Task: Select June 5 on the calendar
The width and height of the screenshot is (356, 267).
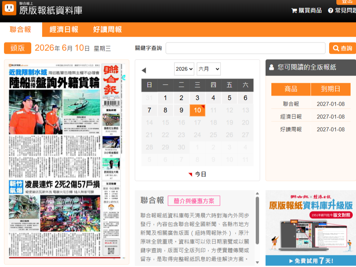Action: click(229, 98)
